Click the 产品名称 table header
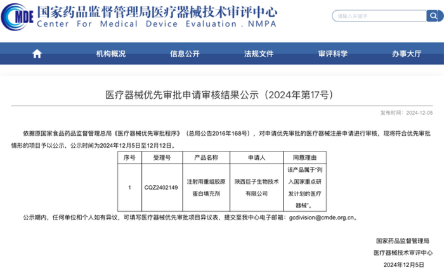This screenshot has height=279, width=444. pos(206,158)
